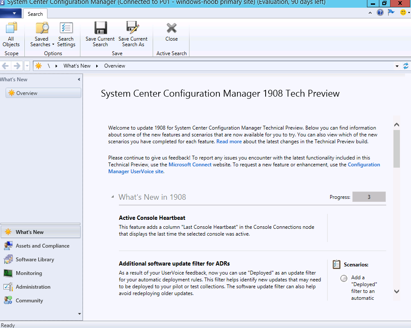Click the All Objects scope icon

[11, 28]
